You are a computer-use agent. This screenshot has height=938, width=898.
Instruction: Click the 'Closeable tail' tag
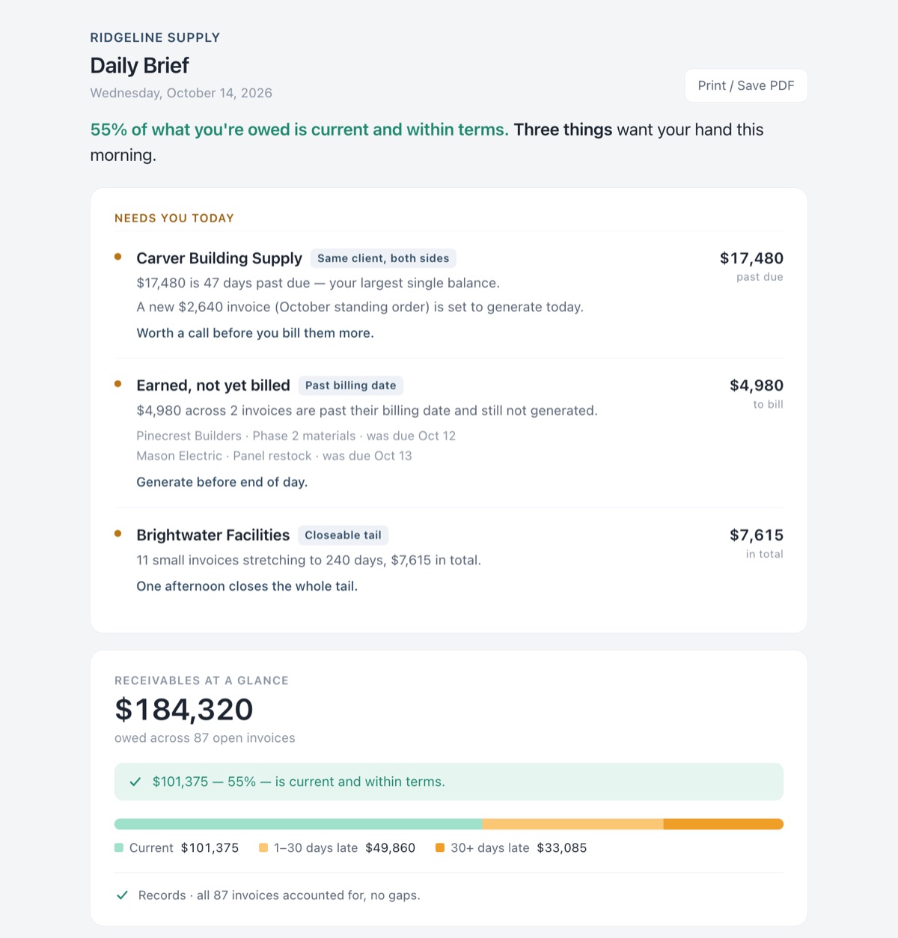(343, 535)
